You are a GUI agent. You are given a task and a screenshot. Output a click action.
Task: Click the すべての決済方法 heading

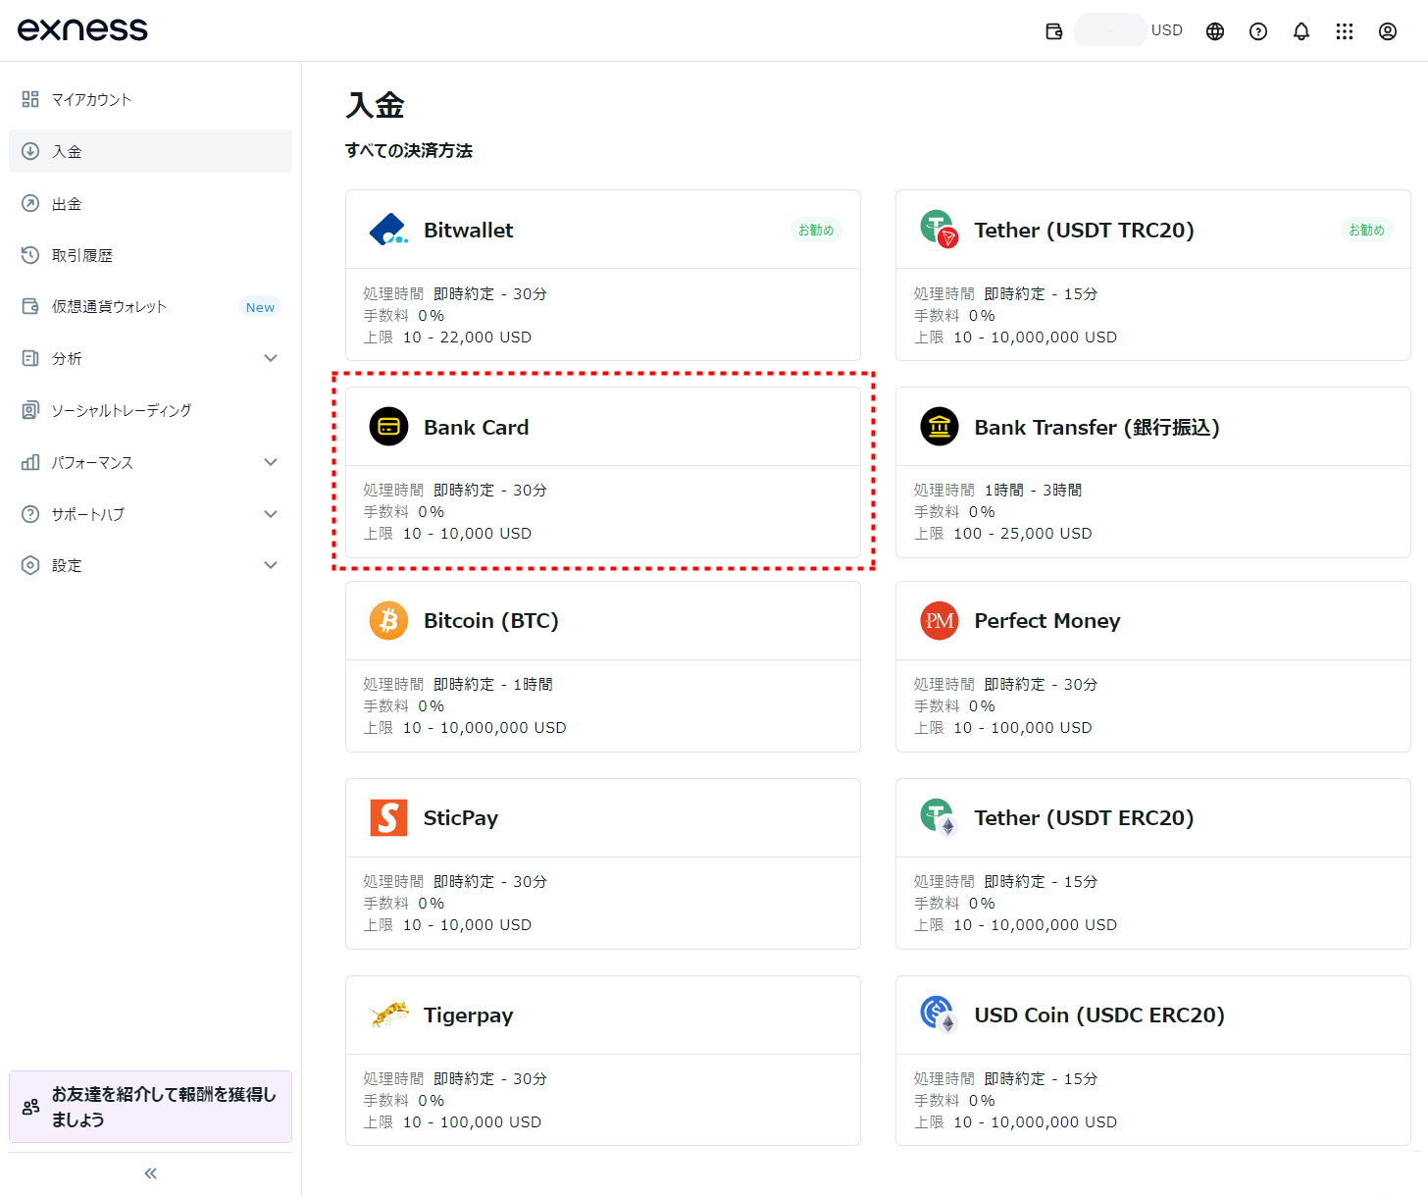(409, 150)
